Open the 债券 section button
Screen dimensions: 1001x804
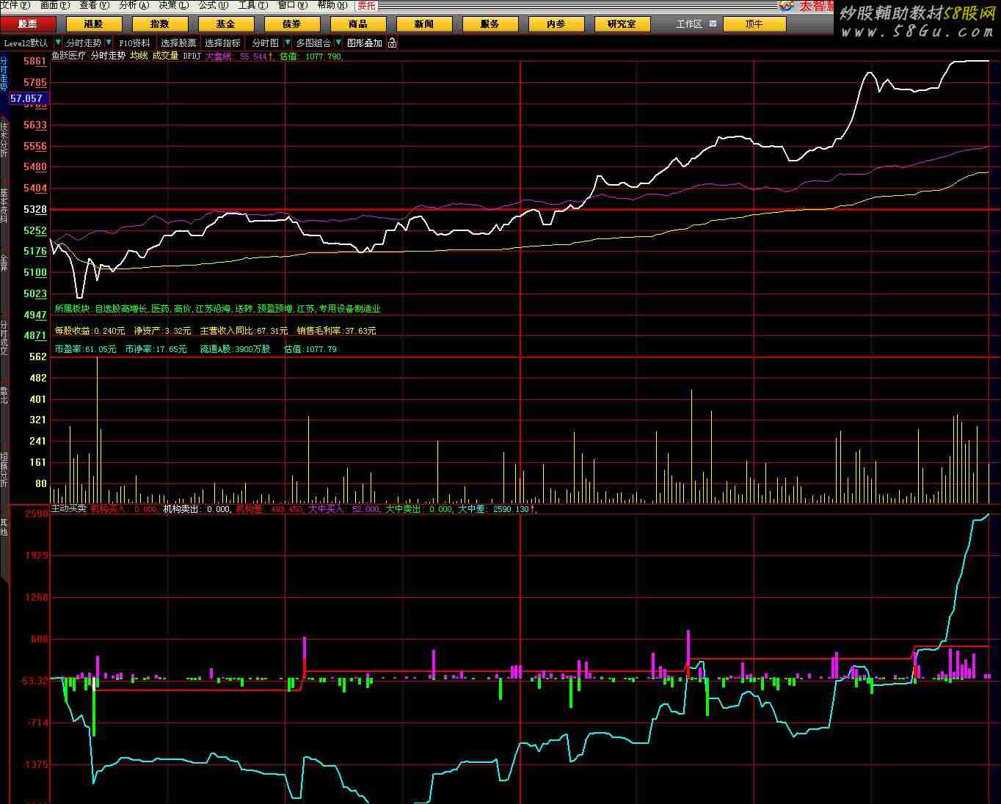292,24
